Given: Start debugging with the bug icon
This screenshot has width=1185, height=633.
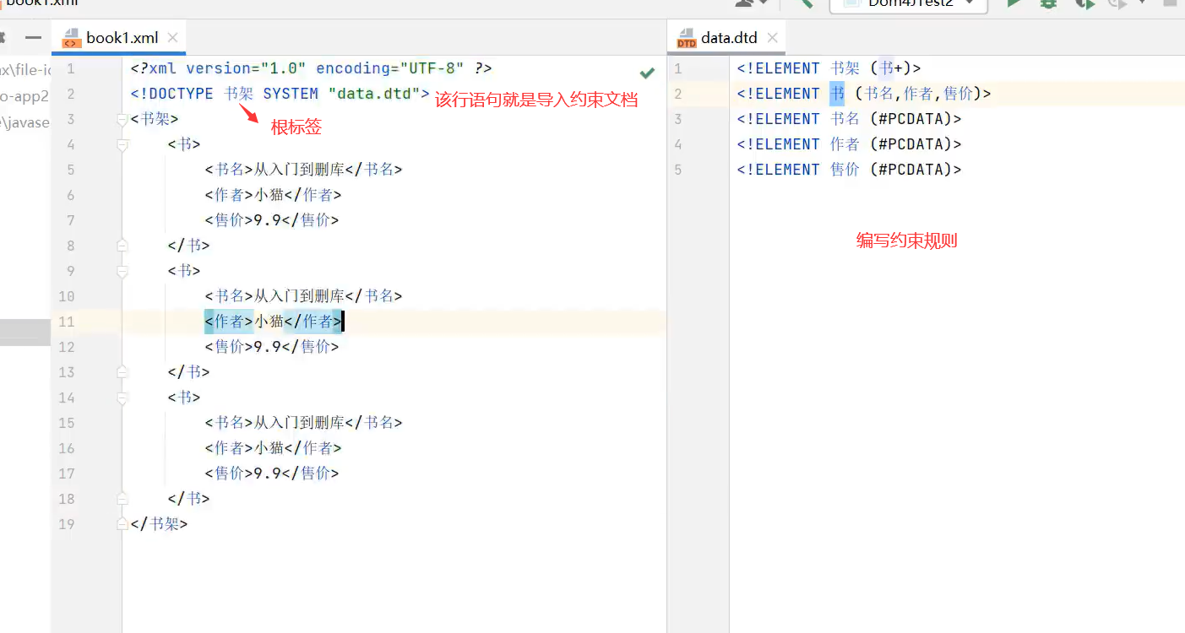Looking at the screenshot, I should pos(1048,3).
